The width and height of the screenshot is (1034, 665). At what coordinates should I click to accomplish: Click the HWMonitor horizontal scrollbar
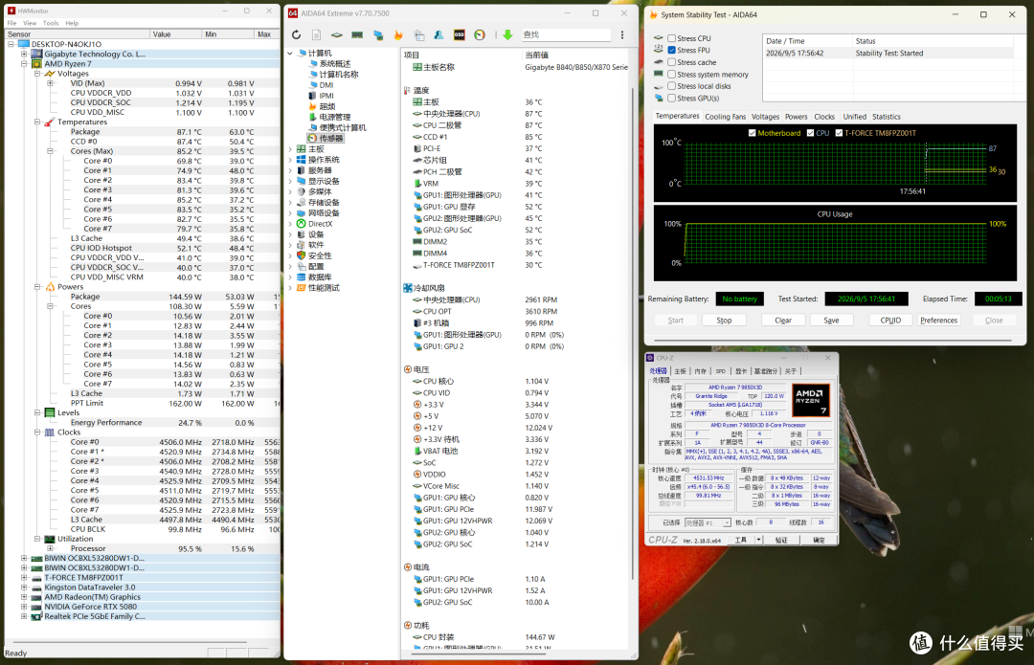128,642
